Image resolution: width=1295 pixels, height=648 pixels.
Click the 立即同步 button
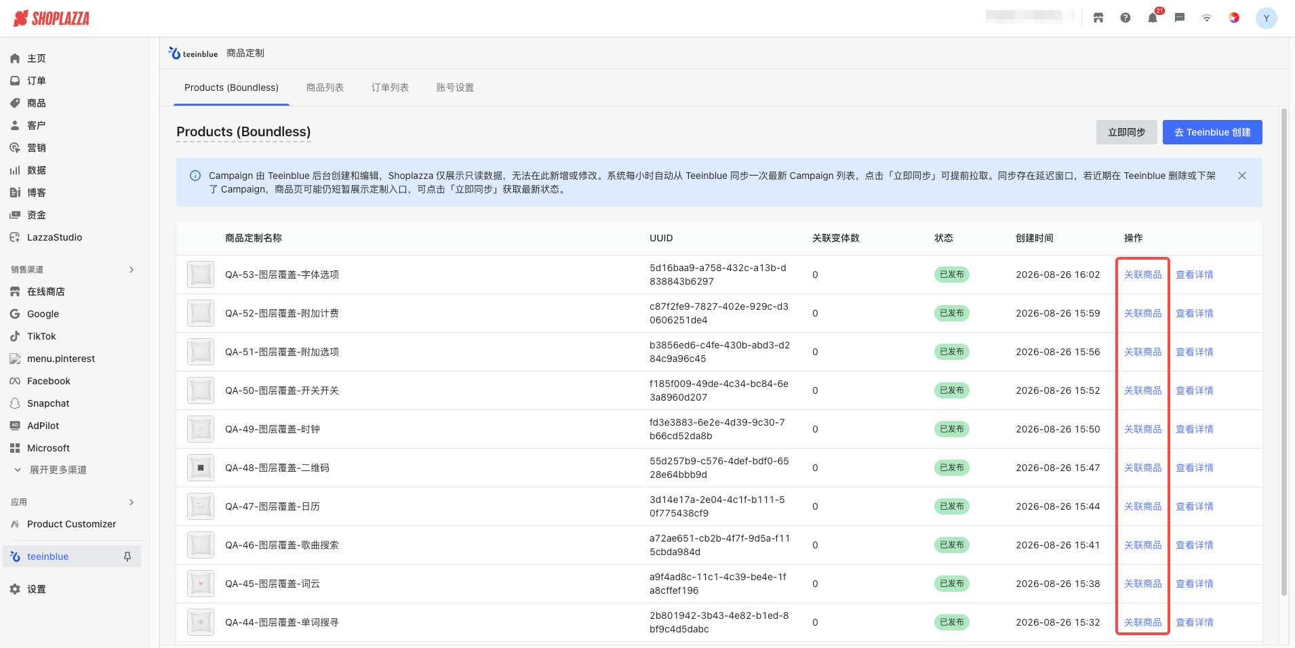pos(1126,132)
